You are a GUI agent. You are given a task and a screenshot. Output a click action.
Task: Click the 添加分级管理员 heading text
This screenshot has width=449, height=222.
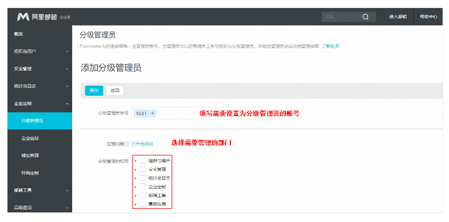111,68
